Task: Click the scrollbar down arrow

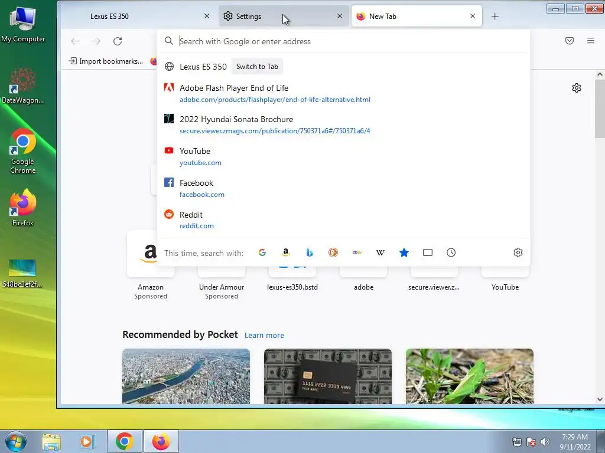Action: pos(600,399)
